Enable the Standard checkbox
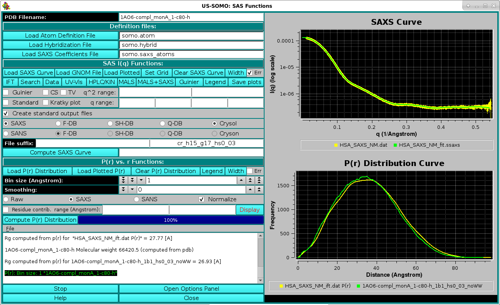 point(6,103)
